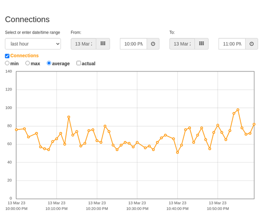Click the 10:20:00 PM x-axis label
The height and width of the screenshot is (212, 263).
pos(97,206)
